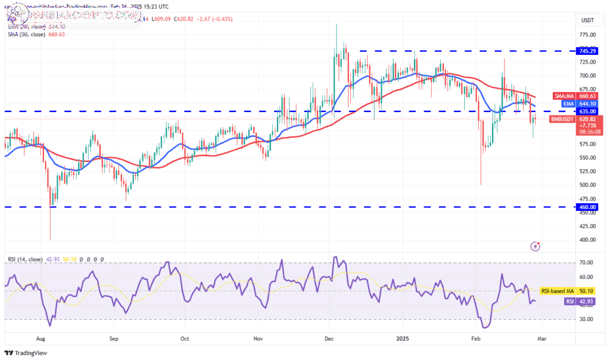
Task: Click the 635.00 dashed level label
Action: click(587, 111)
